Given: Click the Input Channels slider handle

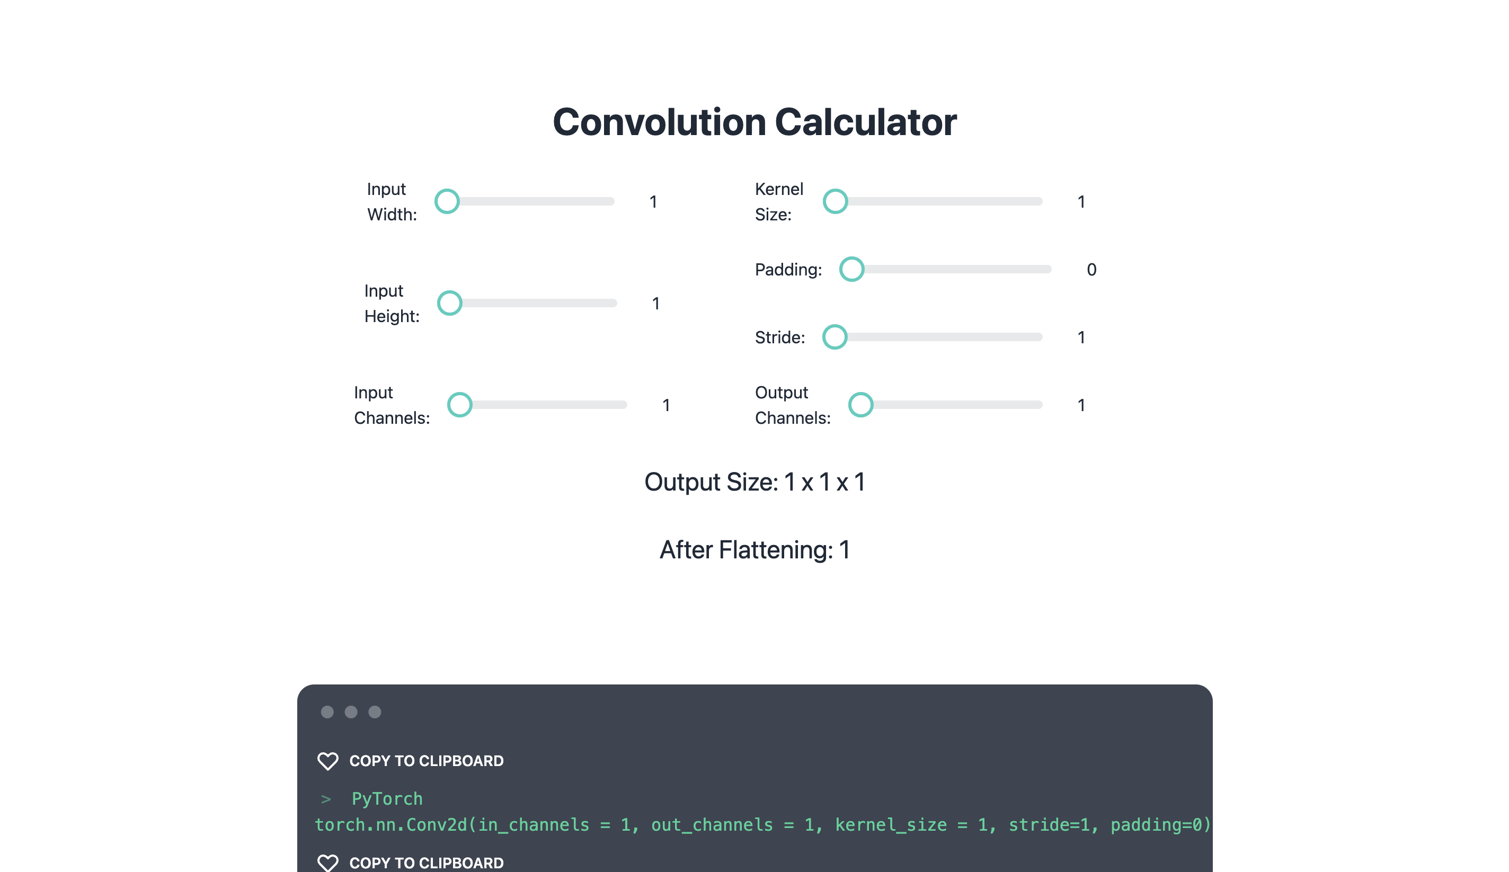Looking at the screenshot, I should (460, 405).
